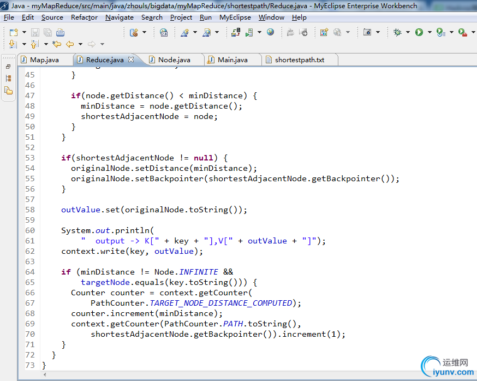Expand dropdown after second wizard-hat icon
The height and width of the screenshot is (381, 477).
pos(217,32)
